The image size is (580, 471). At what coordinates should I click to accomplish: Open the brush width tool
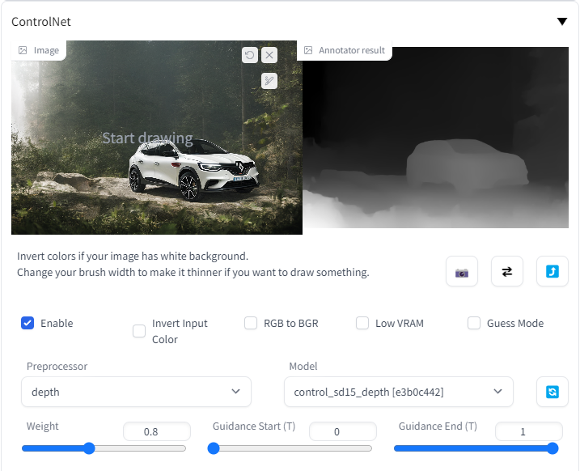click(269, 81)
